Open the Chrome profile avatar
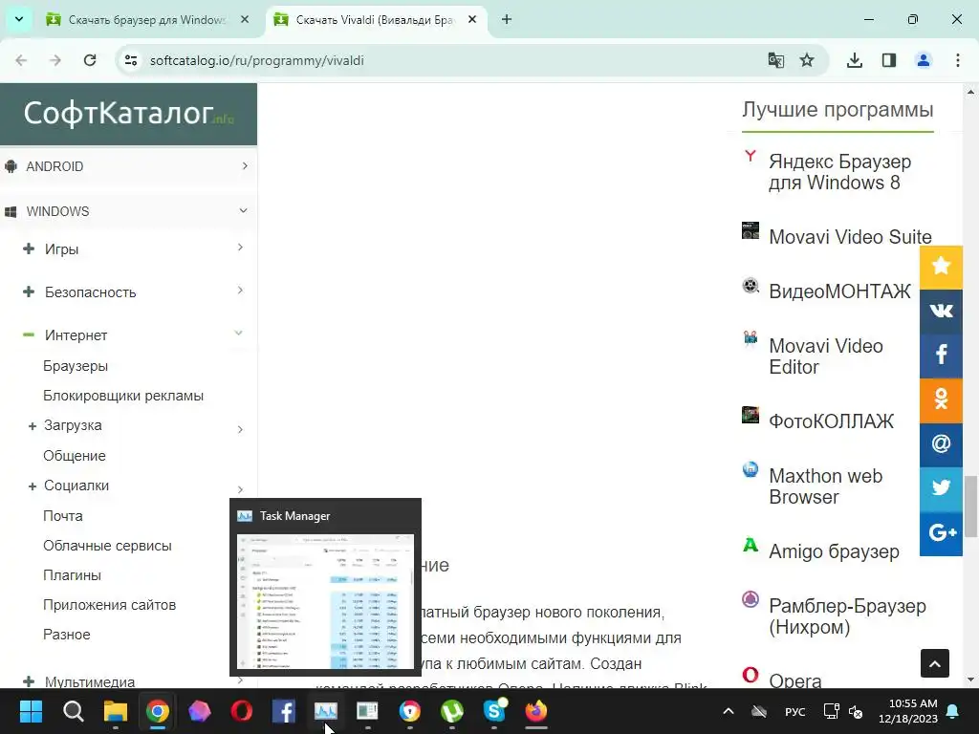 click(924, 60)
